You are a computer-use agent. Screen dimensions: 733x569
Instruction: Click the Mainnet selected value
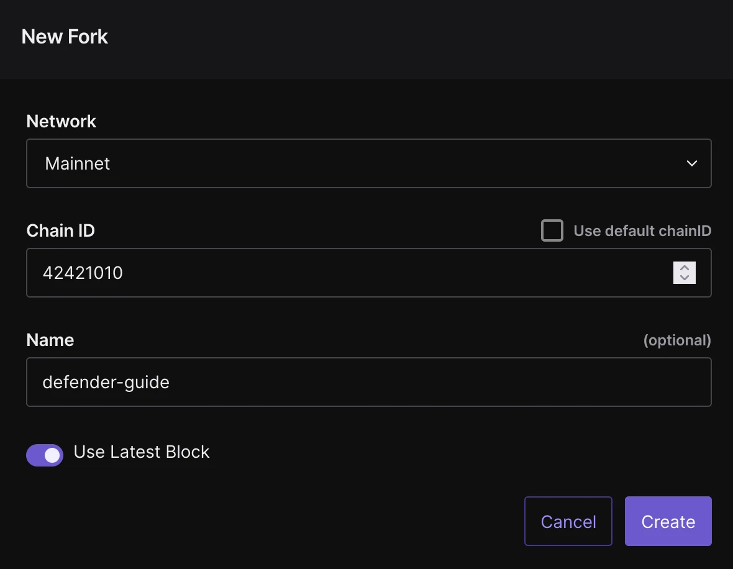(78, 164)
